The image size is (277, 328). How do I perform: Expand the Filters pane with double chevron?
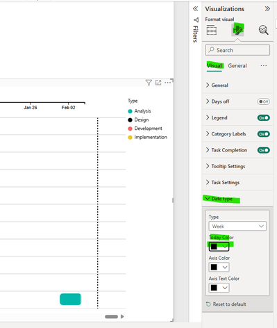point(195,9)
